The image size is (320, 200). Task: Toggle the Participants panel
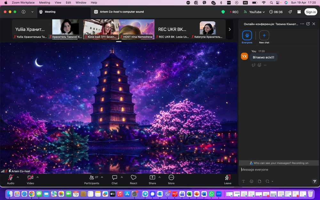(92, 180)
